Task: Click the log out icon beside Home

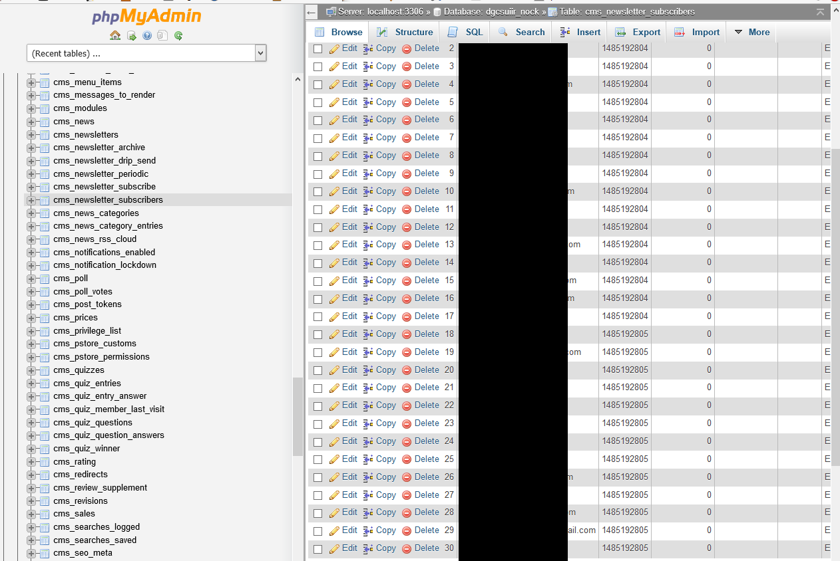Action: (x=131, y=36)
